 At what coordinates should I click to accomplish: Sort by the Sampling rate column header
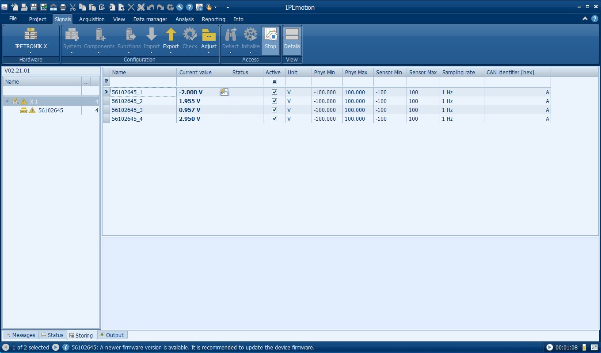click(462, 72)
